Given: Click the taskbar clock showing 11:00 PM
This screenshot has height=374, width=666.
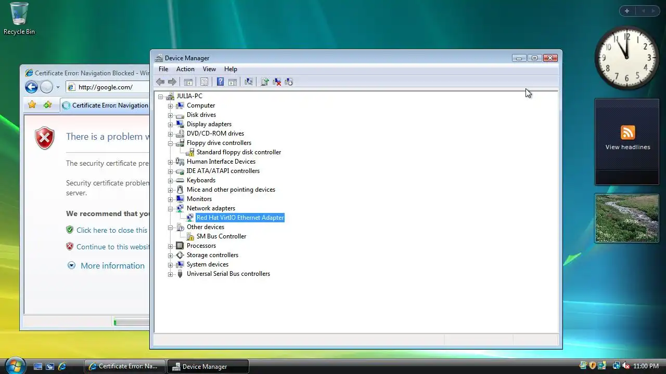Looking at the screenshot, I should tap(646, 366).
